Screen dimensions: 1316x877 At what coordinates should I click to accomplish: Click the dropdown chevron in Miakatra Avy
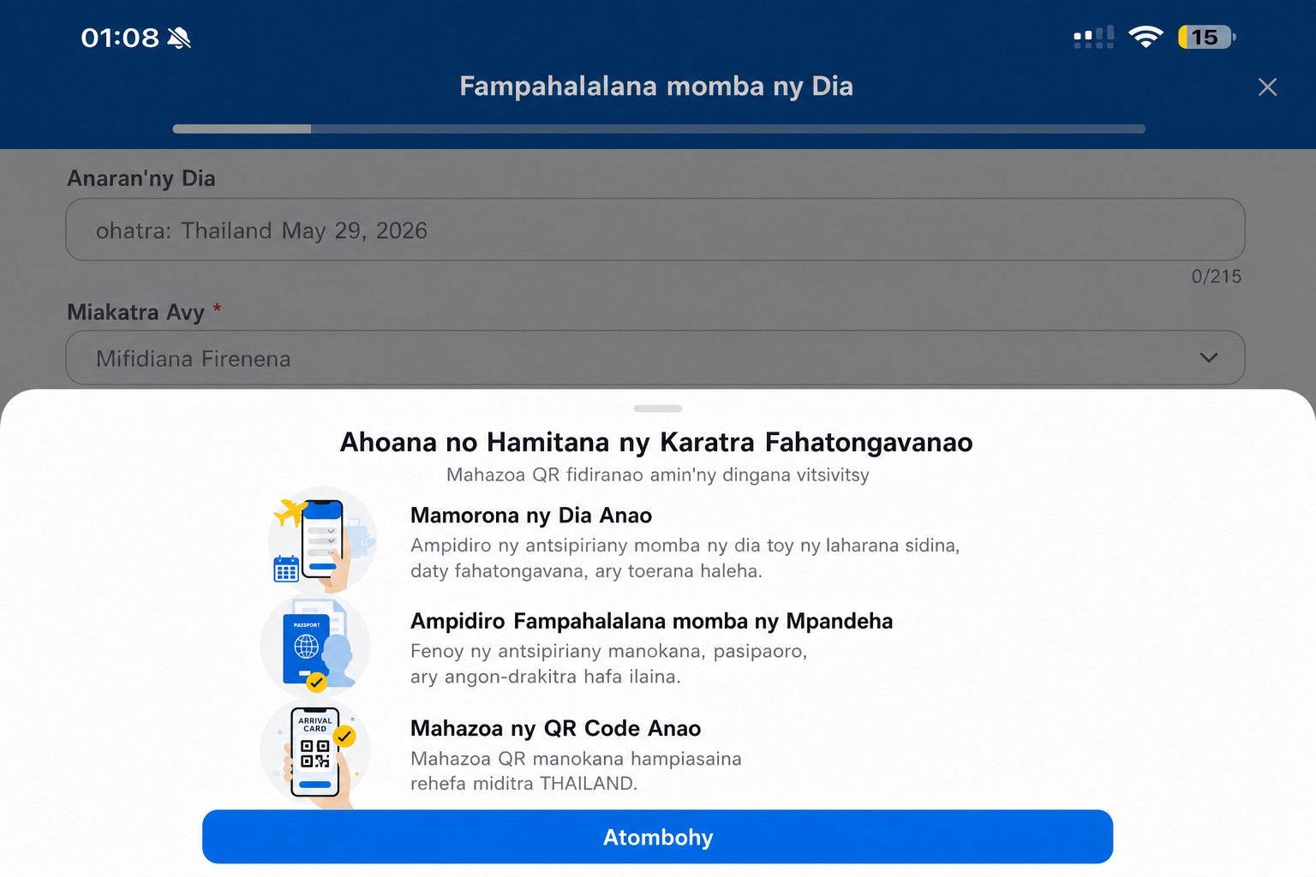tap(1208, 358)
